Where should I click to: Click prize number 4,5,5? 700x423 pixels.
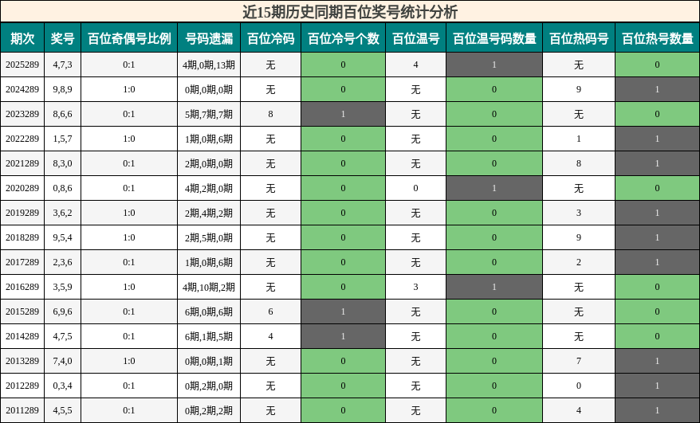click(x=62, y=410)
